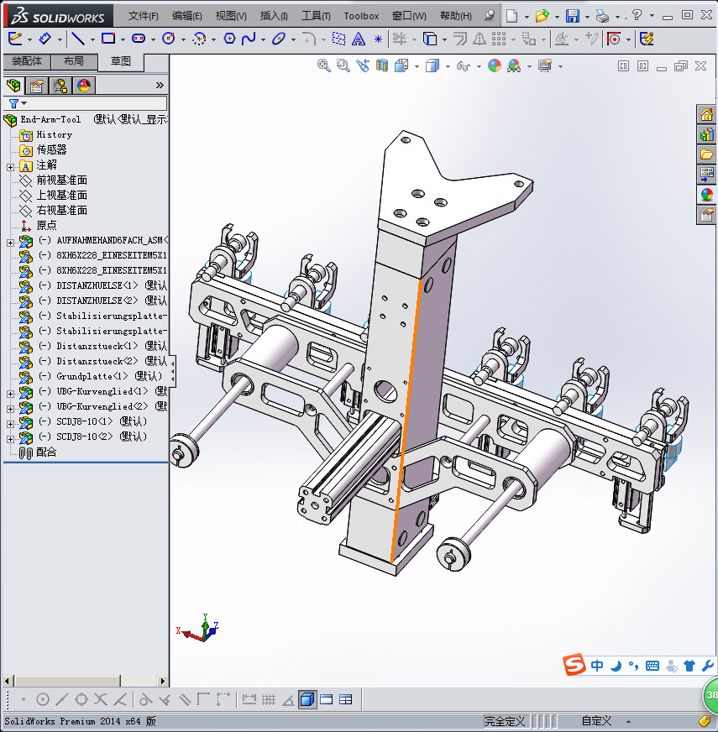This screenshot has height=732, width=718.
Task: Select the sketch Point tool
Action: tap(378, 39)
